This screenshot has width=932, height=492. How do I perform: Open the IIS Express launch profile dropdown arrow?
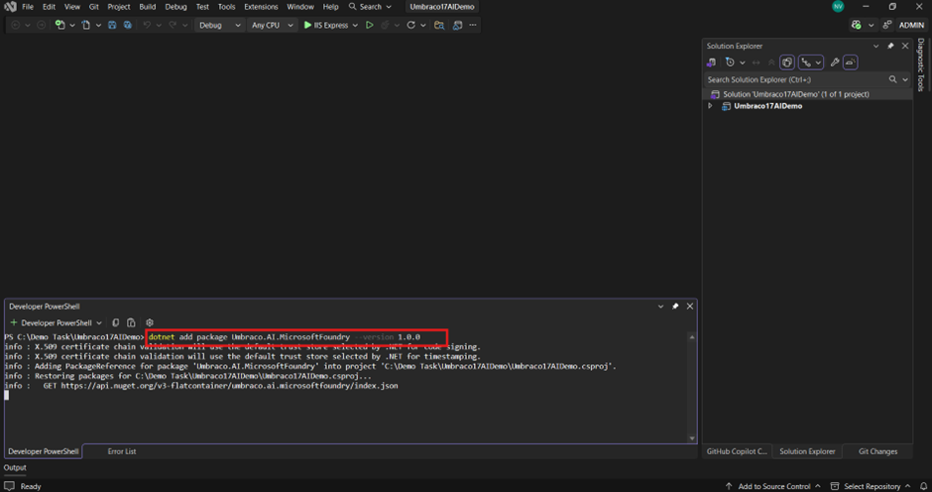pos(355,25)
